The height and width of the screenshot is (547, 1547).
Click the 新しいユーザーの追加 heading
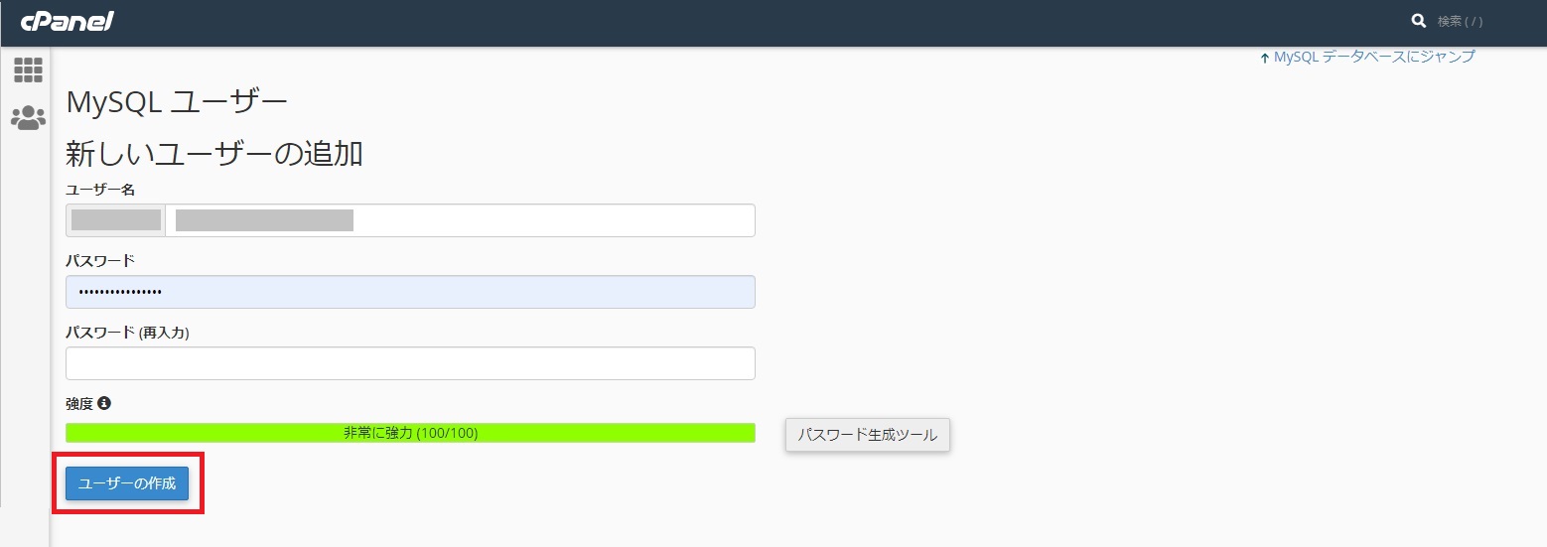[214, 154]
